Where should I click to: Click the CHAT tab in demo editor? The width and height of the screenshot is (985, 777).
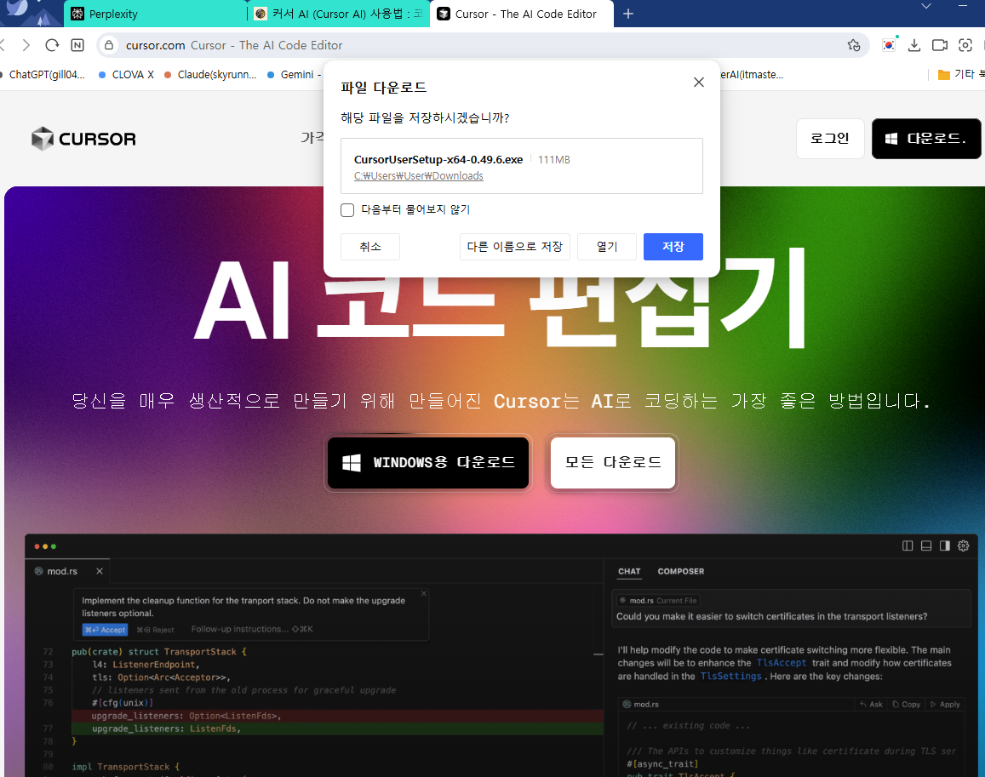(x=629, y=571)
